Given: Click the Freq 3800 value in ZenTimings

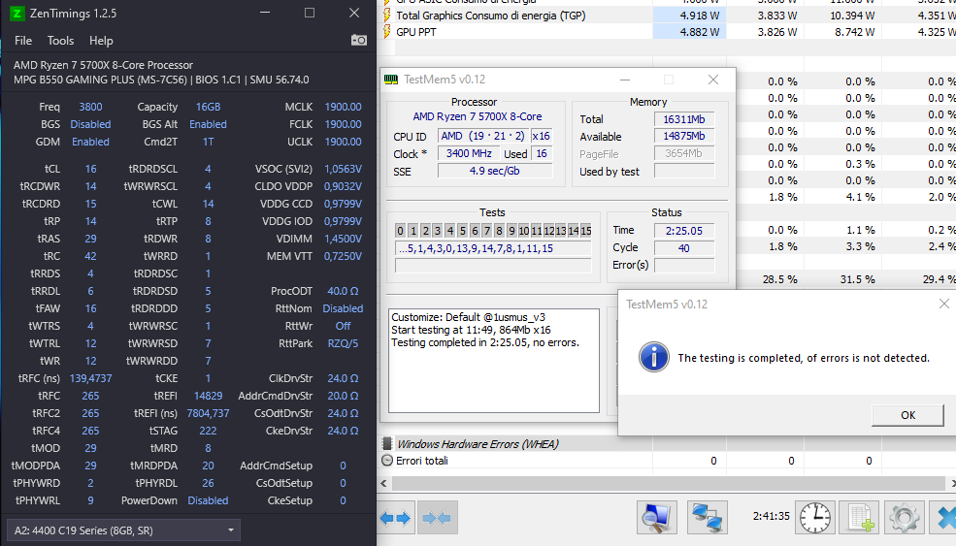Looking at the screenshot, I should (90, 107).
